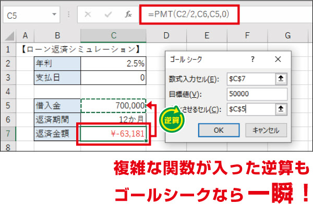313x205 pixels.
Task: Select row 2 header
Action: 8,63
